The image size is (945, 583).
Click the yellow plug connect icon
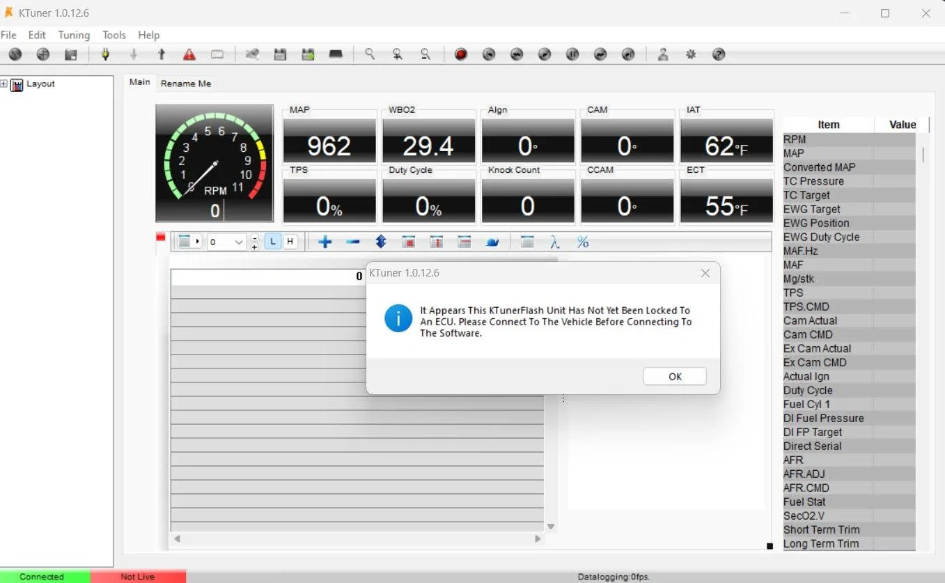coord(106,54)
